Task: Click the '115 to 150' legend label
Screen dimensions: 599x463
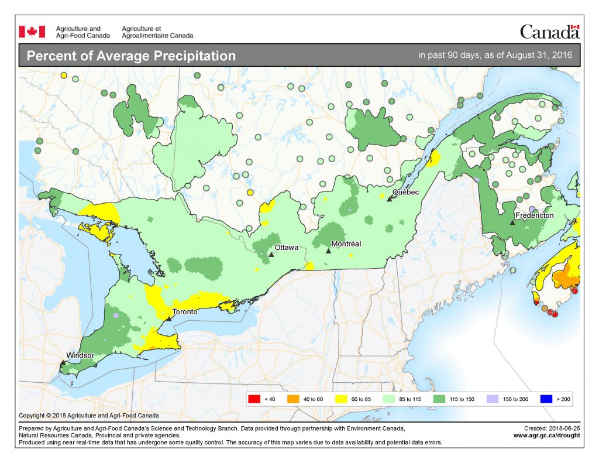Action: [x=462, y=399]
